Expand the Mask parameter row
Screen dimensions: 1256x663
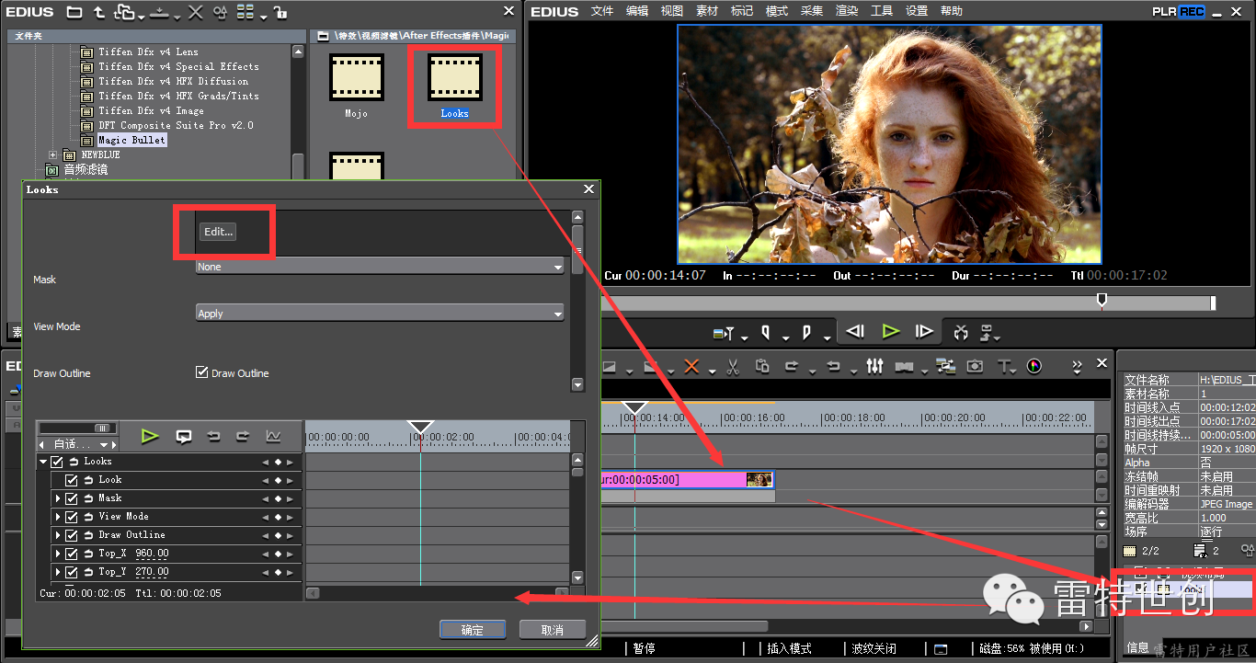pos(57,498)
